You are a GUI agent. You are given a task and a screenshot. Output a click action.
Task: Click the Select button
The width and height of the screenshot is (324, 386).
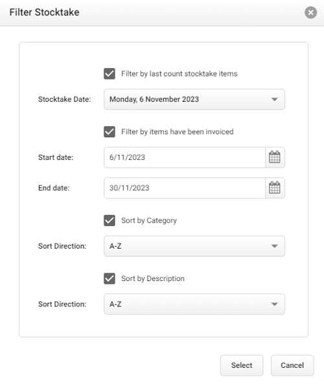242,365
